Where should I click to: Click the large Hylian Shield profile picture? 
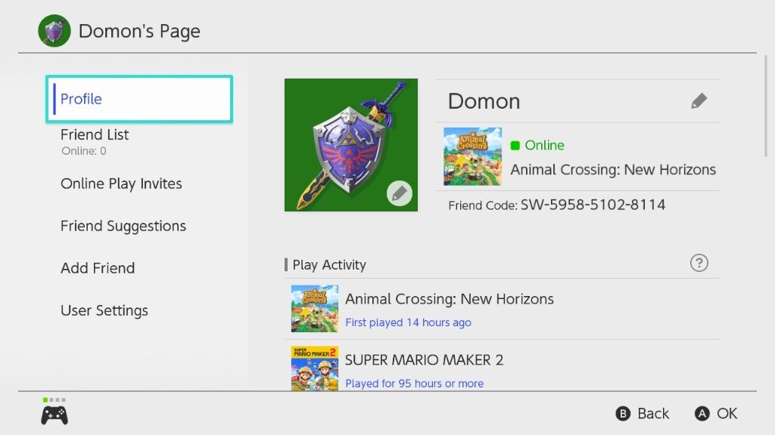click(x=351, y=145)
